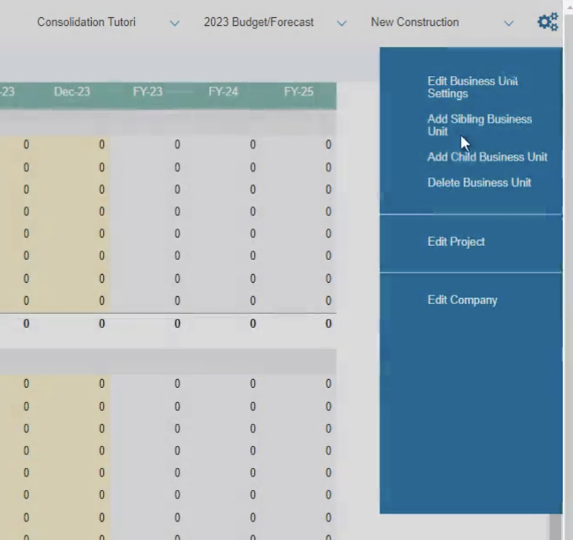Image resolution: width=573 pixels, height=540 pixels.
Task: Click the topmost Dec-23 value cell
Action: click(101, 145)
